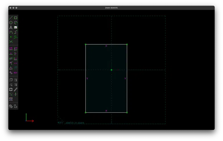Apply the Distance/diameter constraint
Screen dimensions: 223x141
click(11, 49)
